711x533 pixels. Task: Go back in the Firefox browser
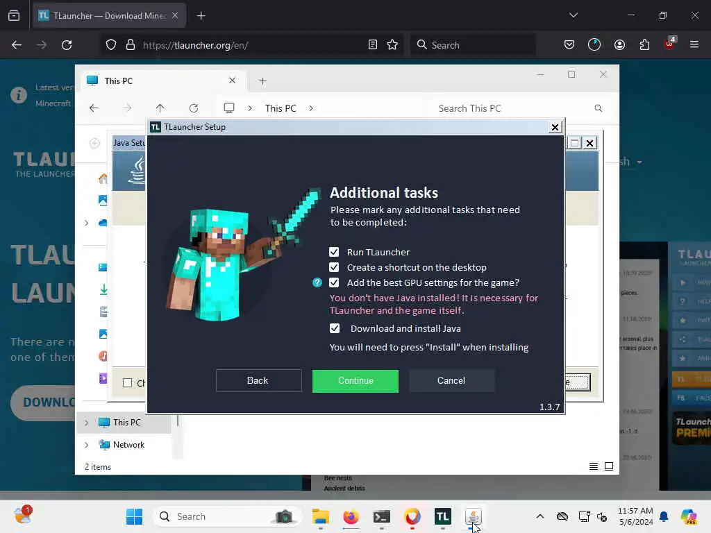[x=17, y=45]
